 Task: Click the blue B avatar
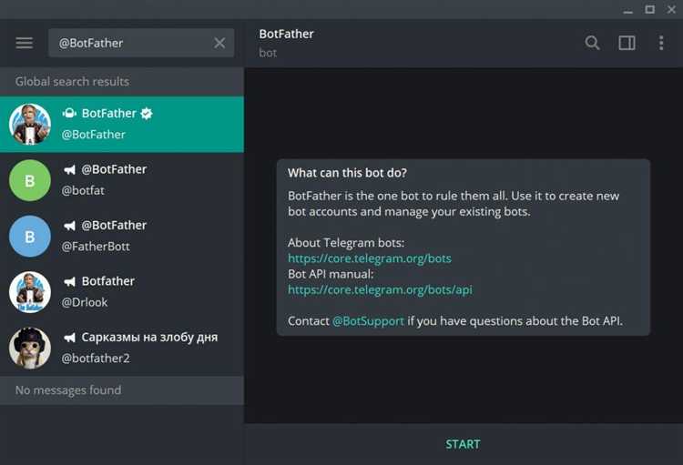point(30,237)
